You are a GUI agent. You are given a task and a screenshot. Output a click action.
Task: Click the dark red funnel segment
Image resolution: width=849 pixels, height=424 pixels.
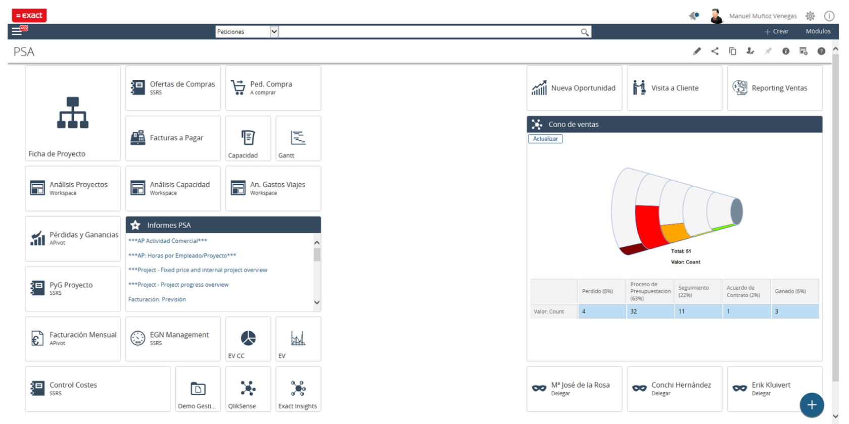click(634, 249)
